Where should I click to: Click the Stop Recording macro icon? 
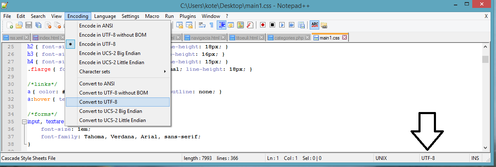pyautogui.click(x=272, y=25)
